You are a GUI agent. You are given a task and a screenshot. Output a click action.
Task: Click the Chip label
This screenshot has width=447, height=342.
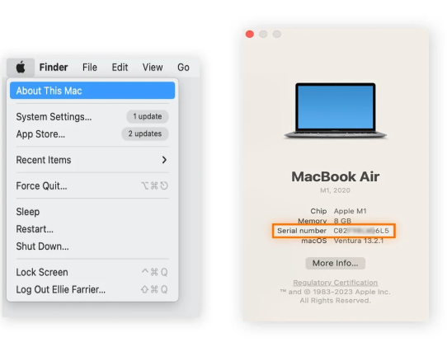[x=318, y=211]
